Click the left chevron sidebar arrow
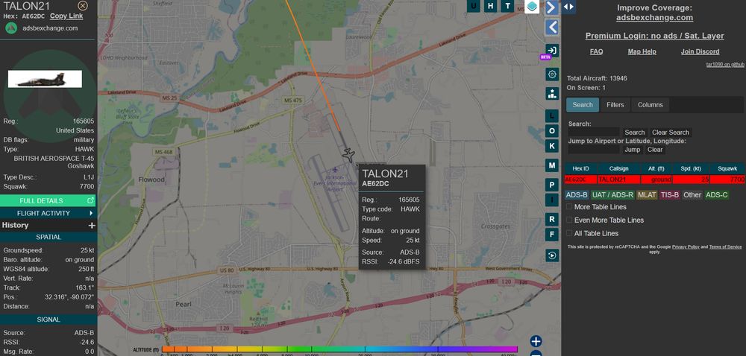The image size is (746, 356). point(551,27)
